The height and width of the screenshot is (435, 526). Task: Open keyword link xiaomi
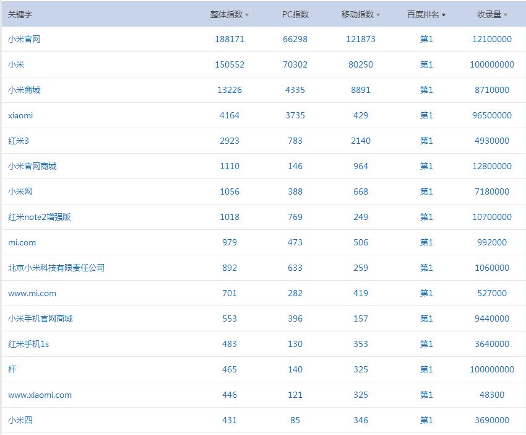click(20, 115)
